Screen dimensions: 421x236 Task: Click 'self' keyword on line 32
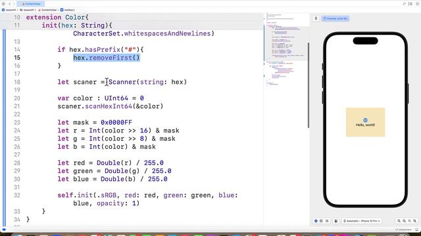(65, 195)
